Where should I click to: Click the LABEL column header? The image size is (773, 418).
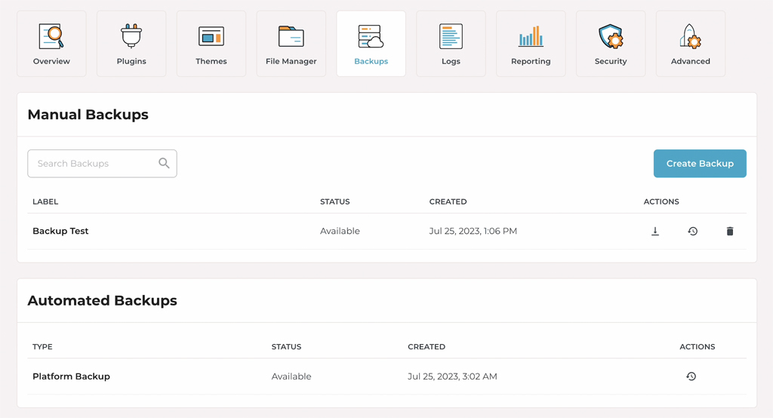(x=45, y=201)
